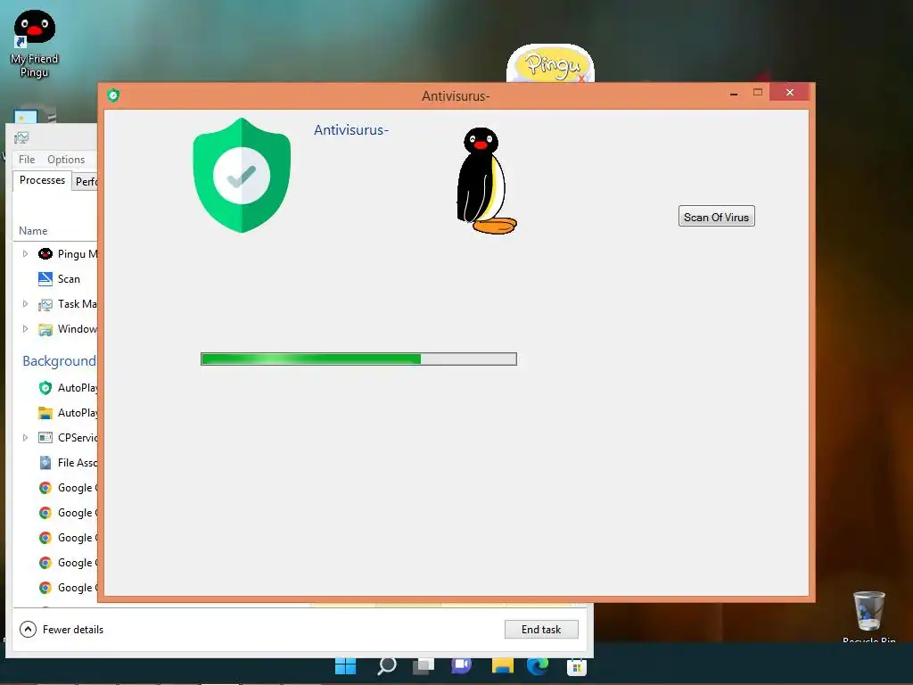This screenshot has width=913, height=685.
Task: Open File Explorer from taskbar
Action: pyautogui.click(x=502, y=665)
